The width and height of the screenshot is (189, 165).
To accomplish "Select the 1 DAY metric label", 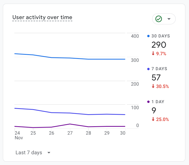I will coord(158,102).
